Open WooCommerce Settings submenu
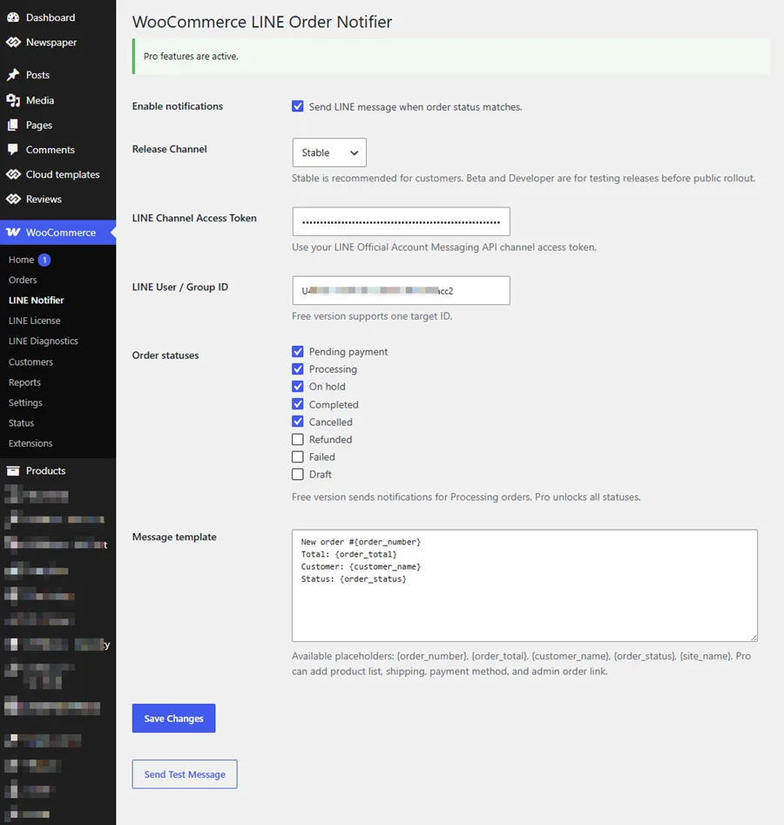This screenshot has width=784, height=825. click(x=25, y=402)
